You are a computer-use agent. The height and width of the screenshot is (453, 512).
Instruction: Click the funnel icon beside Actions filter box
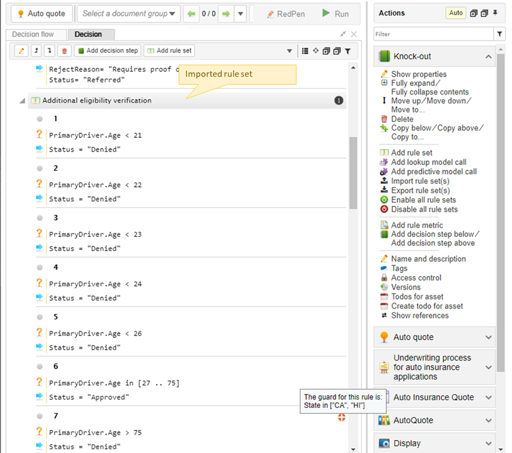500,34
